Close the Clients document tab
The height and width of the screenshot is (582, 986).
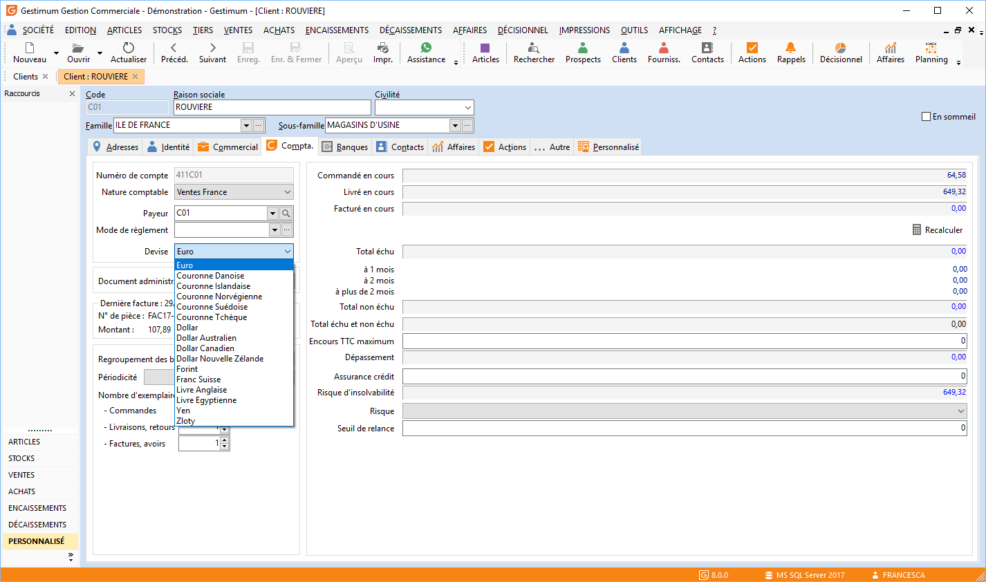pos(46,77)
